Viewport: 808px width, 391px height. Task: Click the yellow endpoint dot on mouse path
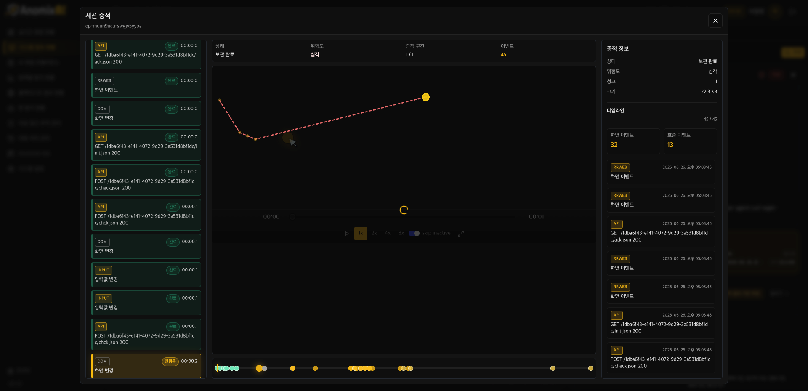pyautogui.click(x=425, y=97)
